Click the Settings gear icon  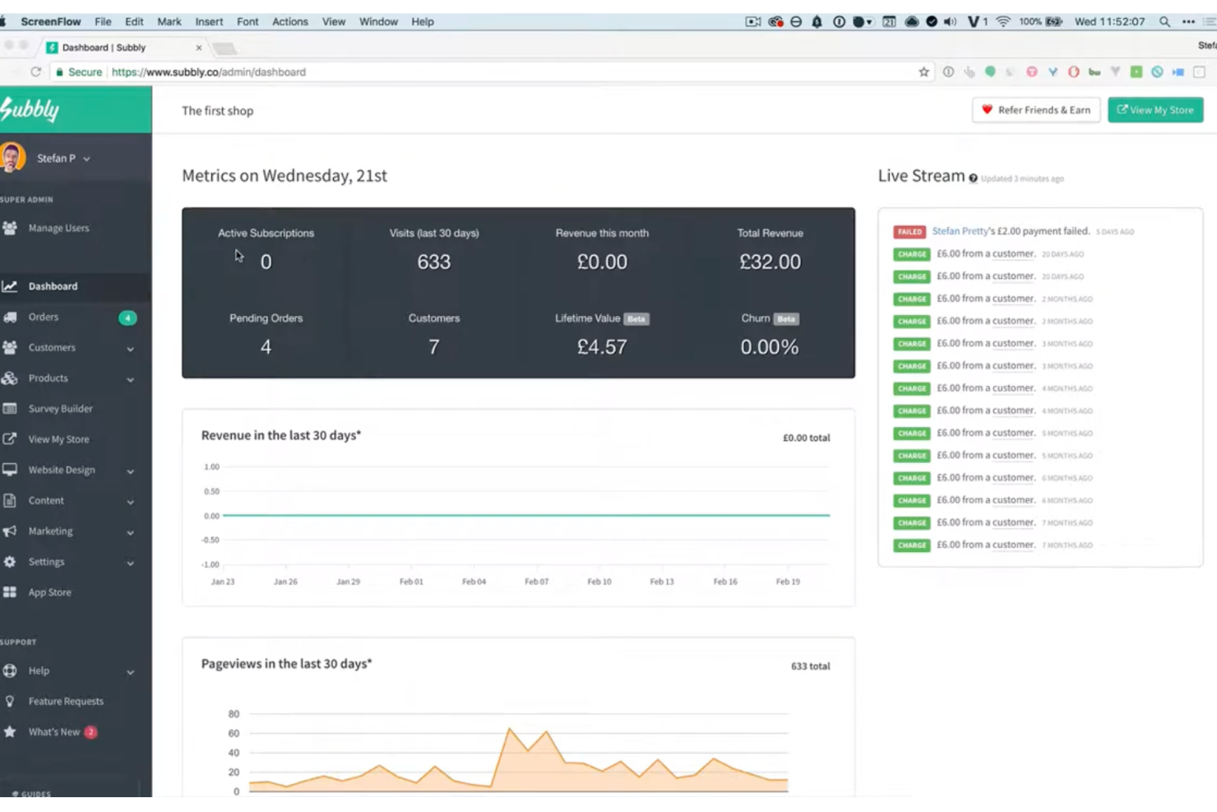pyautogui.click(x=10, y=562)
